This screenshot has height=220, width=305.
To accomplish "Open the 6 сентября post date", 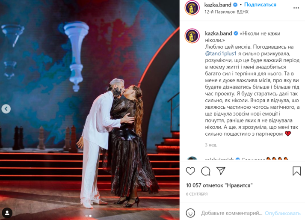I will click(197, 194).
